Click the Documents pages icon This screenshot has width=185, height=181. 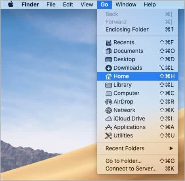tap(109, 51)
